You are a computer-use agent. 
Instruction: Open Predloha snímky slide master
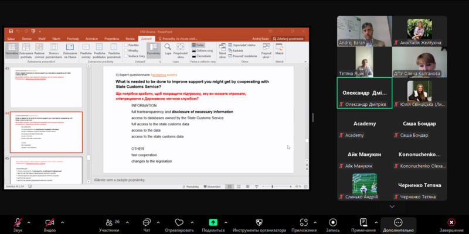pyautogui.click(x=86, y=50)
